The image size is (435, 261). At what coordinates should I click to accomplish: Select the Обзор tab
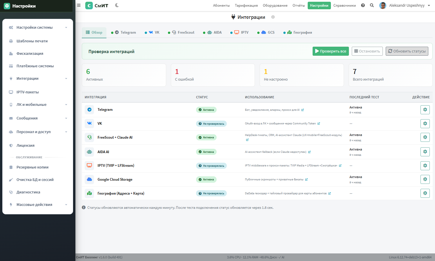(x=94, y=32)
